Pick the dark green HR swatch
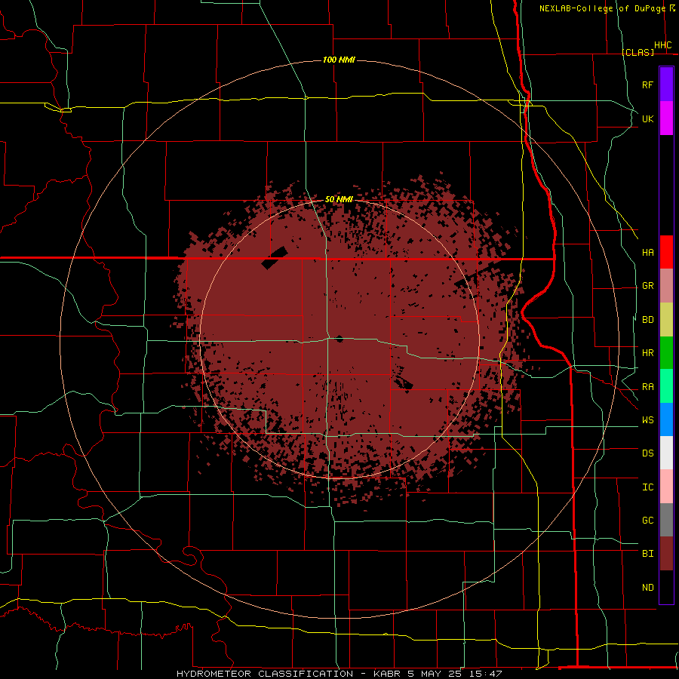The image size is (679, 679). [666, 353]
